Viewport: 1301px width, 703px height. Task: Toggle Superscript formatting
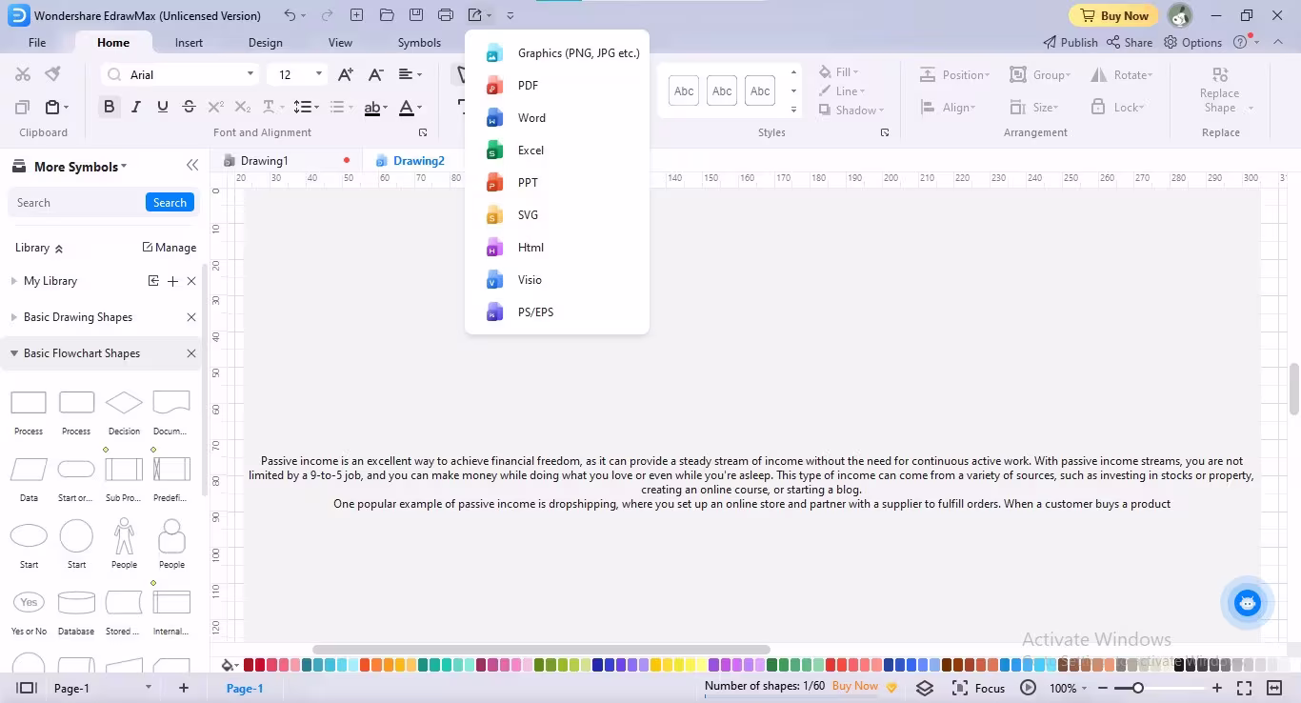(x=216, y=107)
